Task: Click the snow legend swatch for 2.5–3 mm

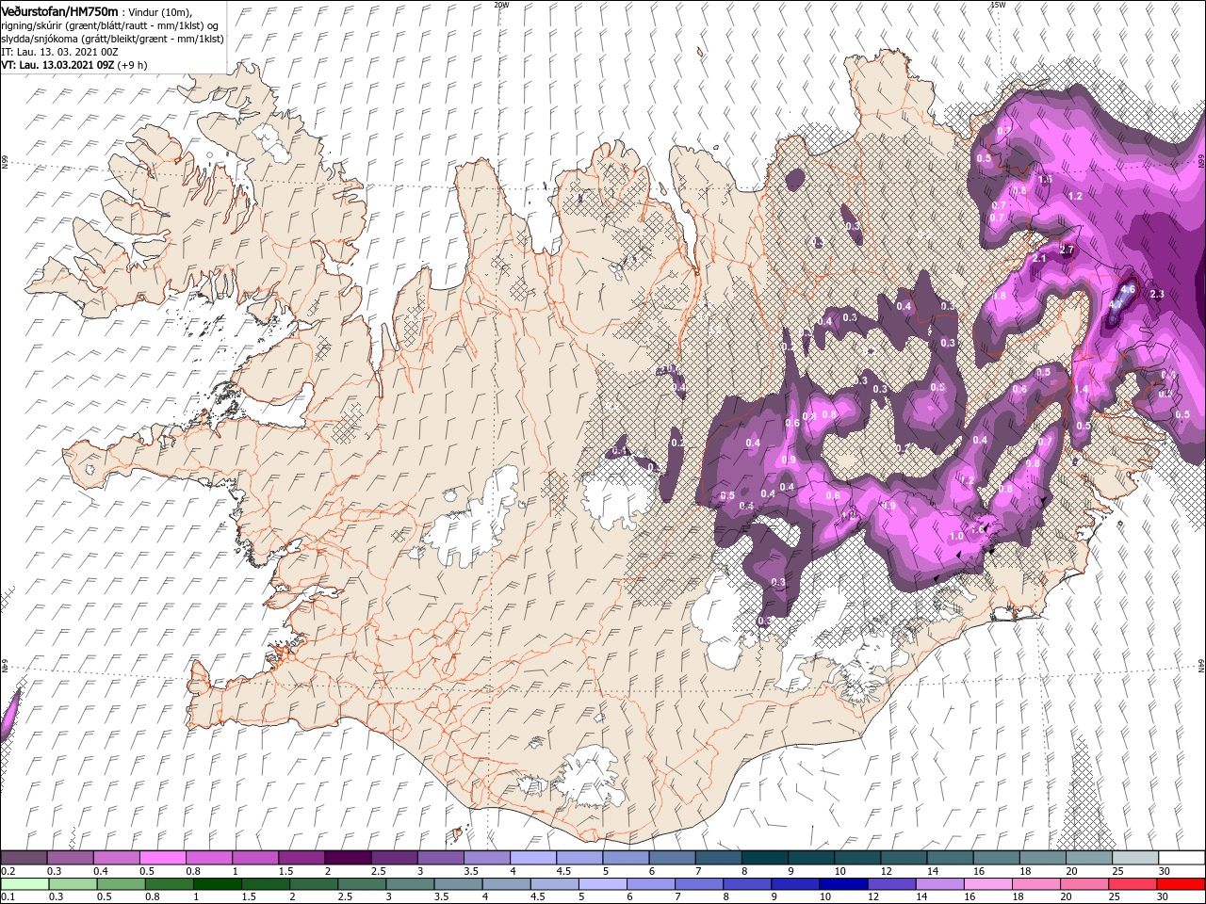Action: click(x=394, y=858)
